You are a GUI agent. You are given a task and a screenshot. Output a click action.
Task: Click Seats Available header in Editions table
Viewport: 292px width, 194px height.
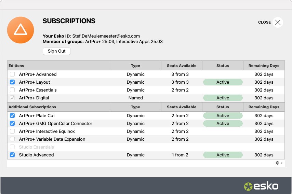pos(182,66)
